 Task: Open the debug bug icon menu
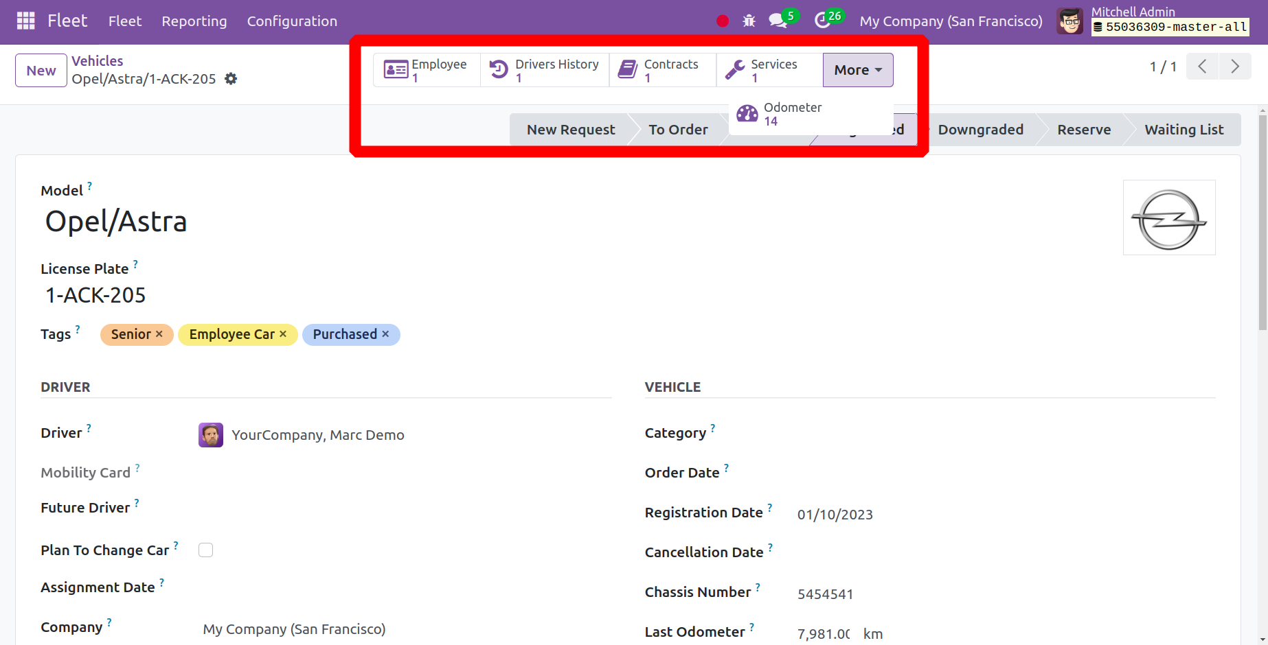coord(749,21)
